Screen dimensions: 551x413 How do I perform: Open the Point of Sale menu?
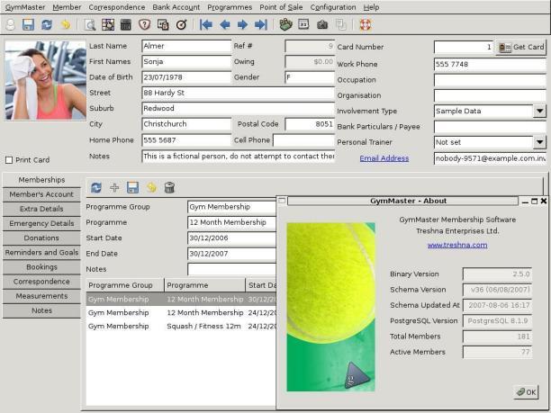tap(281, 7)
